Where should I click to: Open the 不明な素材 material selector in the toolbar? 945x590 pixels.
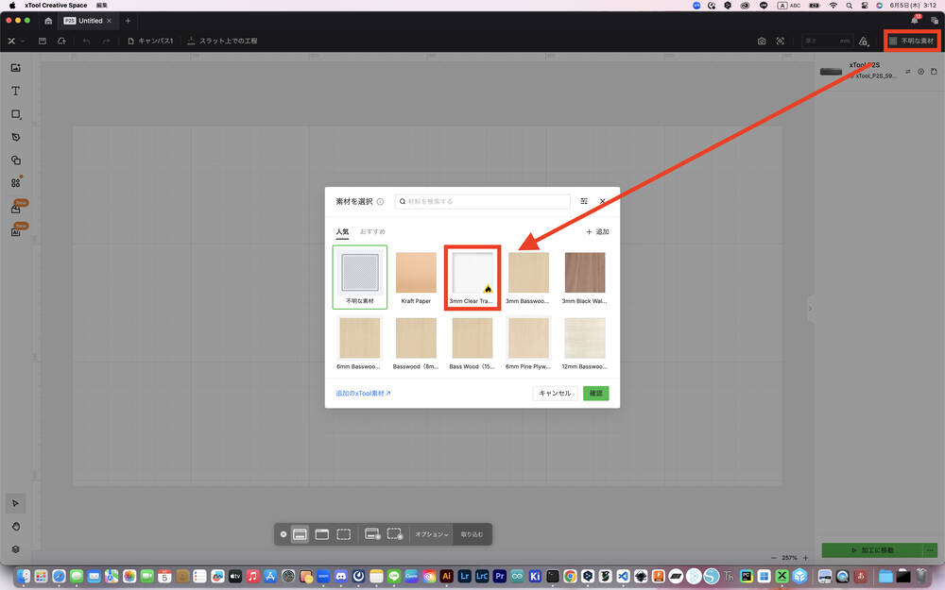(911, 41)
